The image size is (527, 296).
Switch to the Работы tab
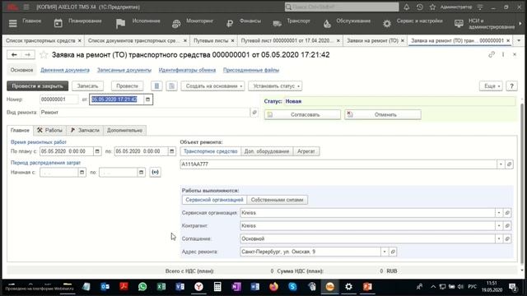pyautogui.click(x=49, y=130)
